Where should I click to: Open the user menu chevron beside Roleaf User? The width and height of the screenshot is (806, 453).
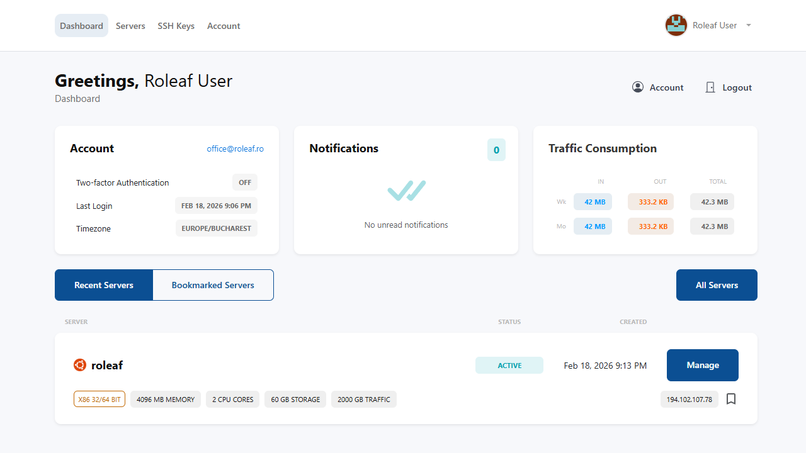(x=748, y=25)
